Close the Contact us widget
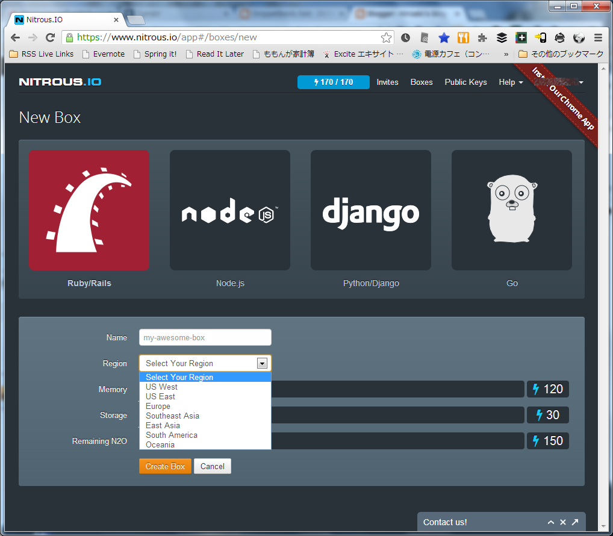Screen dimensions: 613x536 (x=563, y=522)
